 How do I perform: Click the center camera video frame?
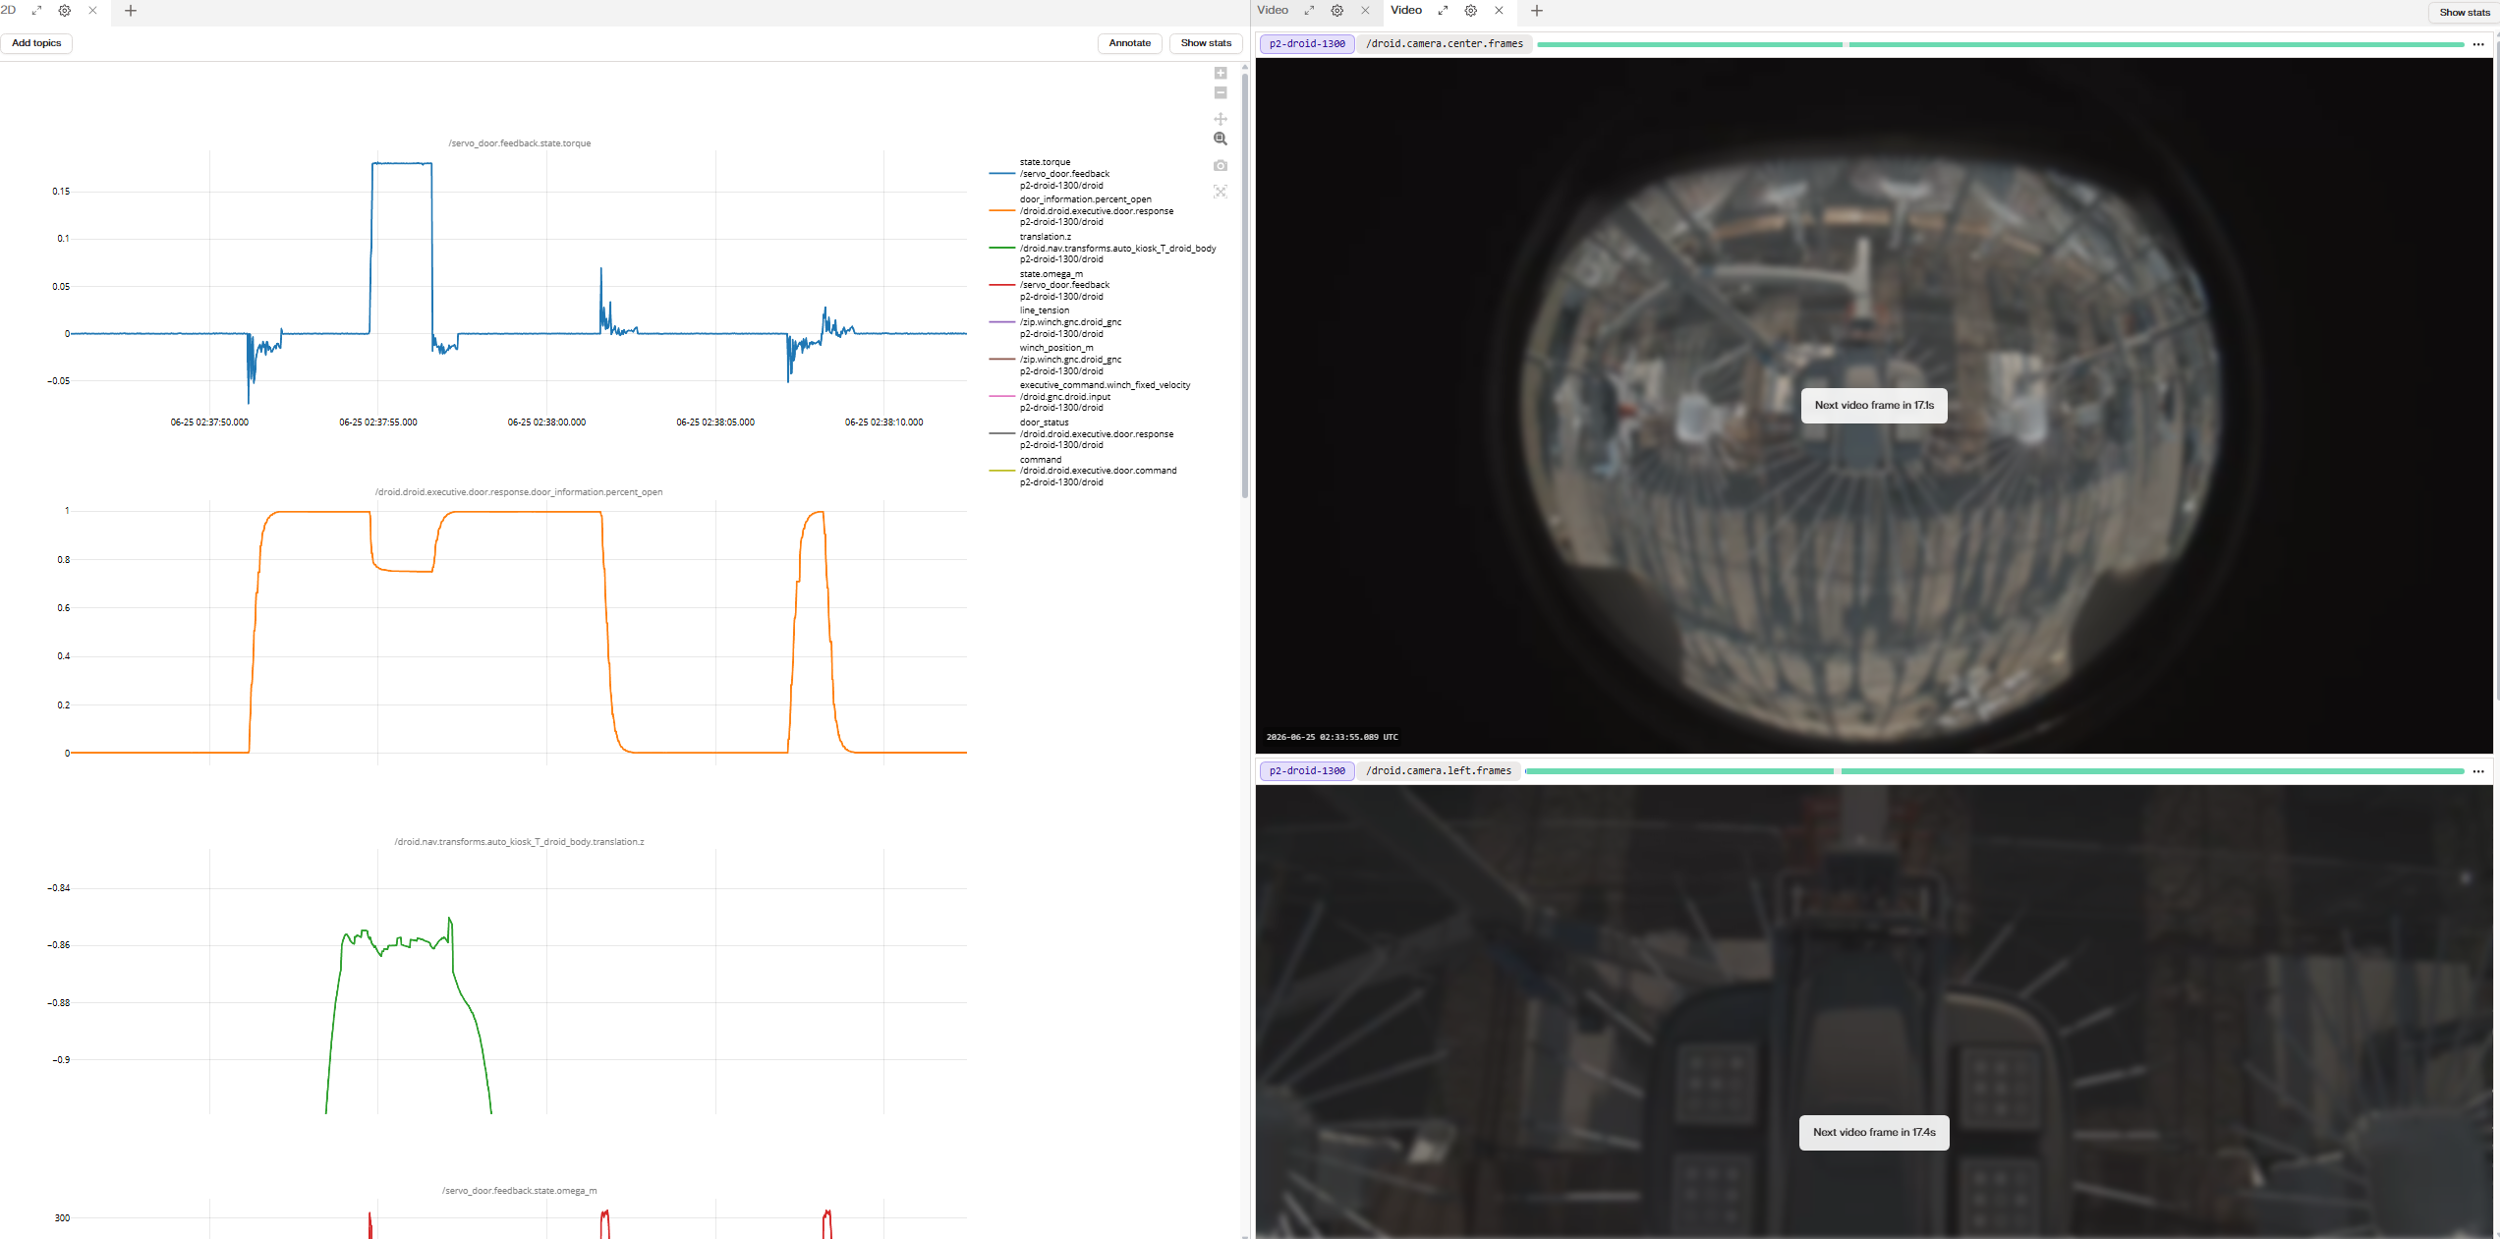pos(1874,406)
